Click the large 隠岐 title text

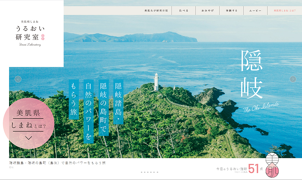coord(252,74)
